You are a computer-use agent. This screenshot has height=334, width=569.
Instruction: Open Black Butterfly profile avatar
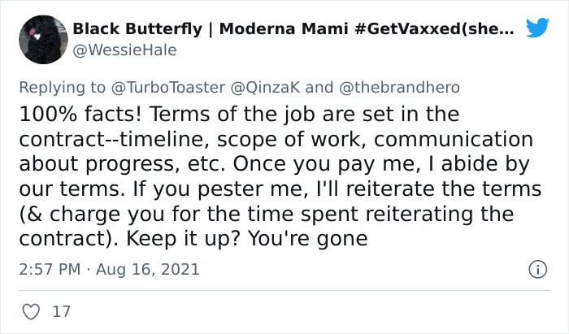(x=43, y=40)
